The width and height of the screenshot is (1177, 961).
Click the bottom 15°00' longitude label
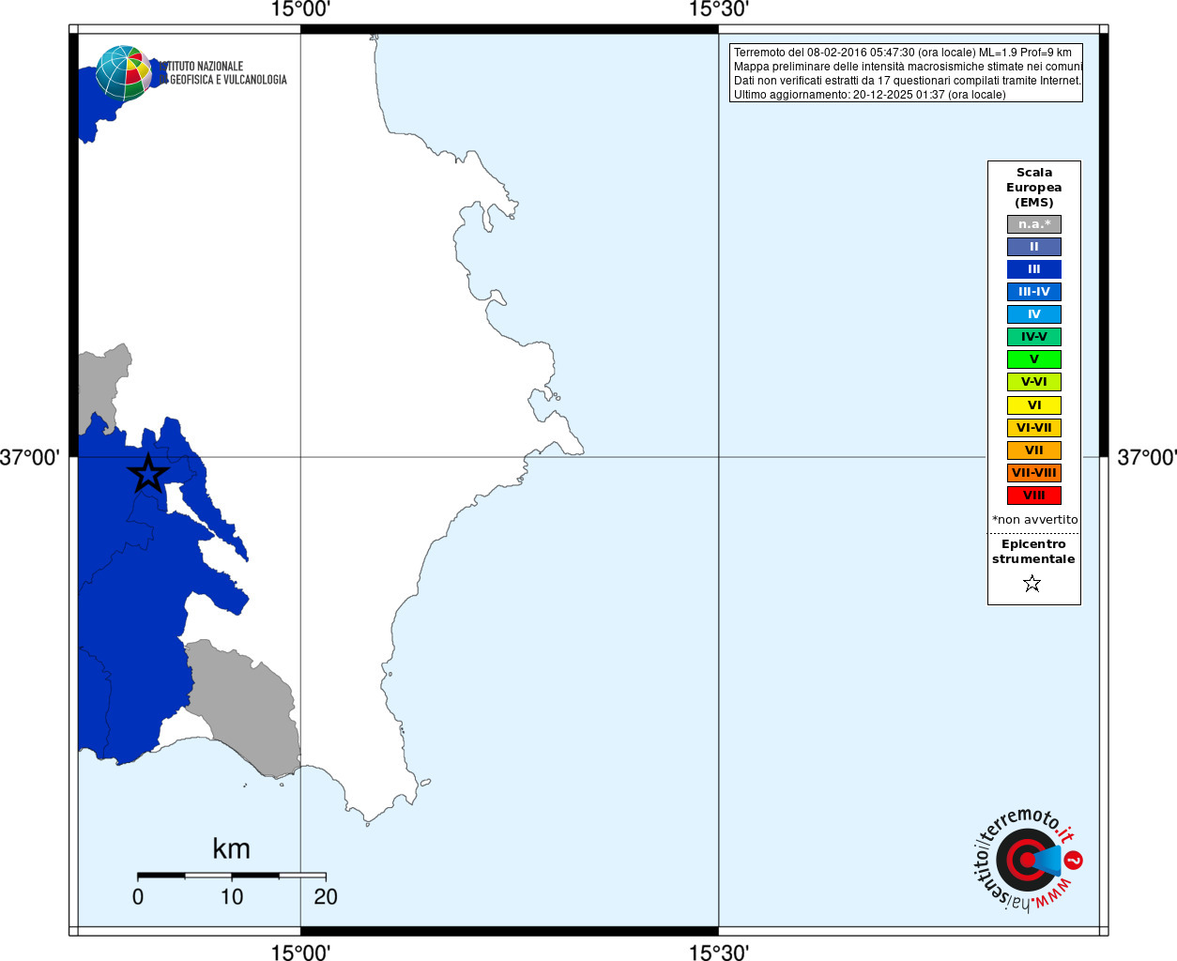(300, 953)
